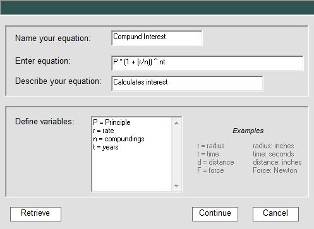
Task: Cancel the equation dialog
Action: 275,214
